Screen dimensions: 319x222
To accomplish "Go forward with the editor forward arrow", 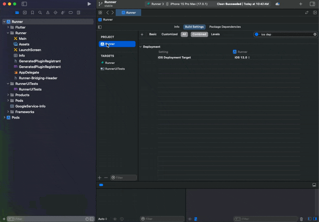I will (x=112, y=13).
